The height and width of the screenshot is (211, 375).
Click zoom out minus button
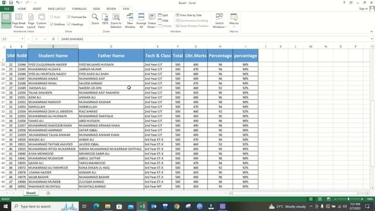(335, 199)
